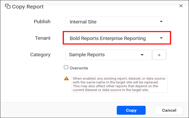This screenshot has height=118, width=189.
Task: Open the Publish dropdown showing Internal Site
Action: click(x=116, y=22)
